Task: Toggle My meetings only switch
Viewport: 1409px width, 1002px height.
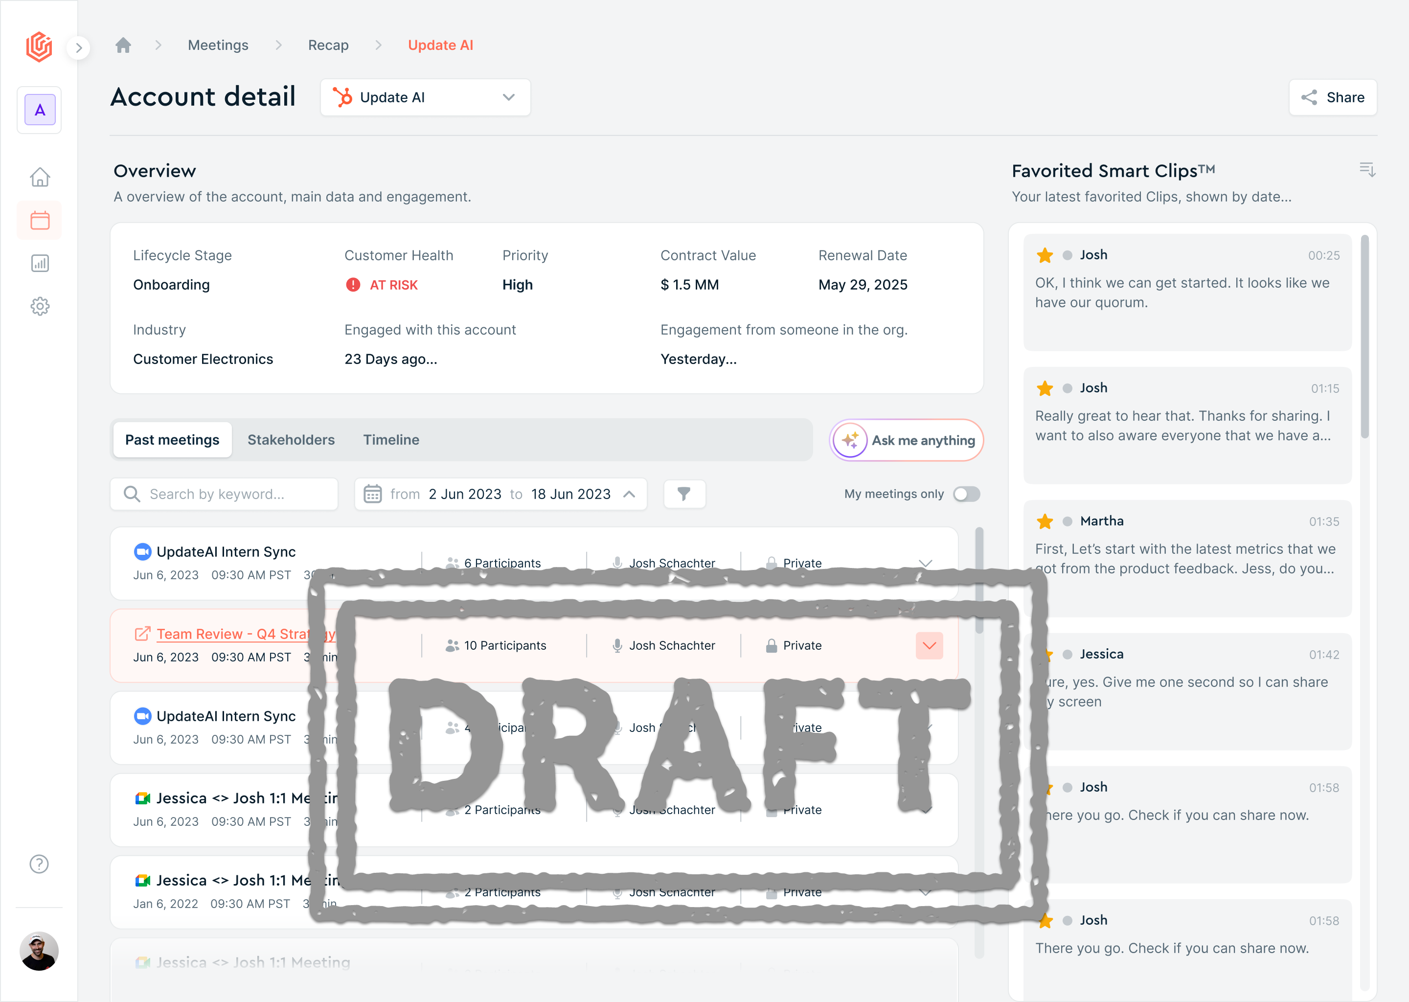Action: (x=966, y=494)
